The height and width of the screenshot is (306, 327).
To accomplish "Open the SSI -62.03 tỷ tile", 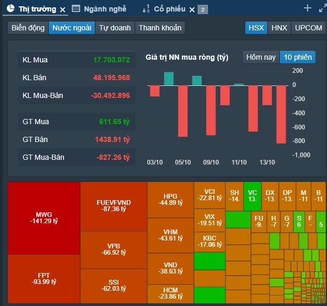I will pyautogui.click(x=114, y=286).
